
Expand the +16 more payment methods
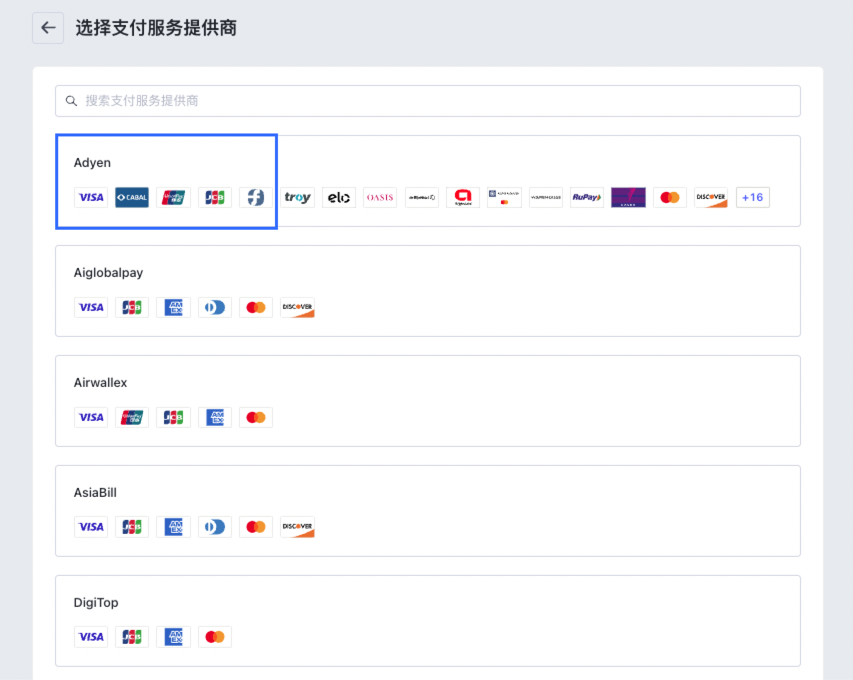[x=752, y=197]
